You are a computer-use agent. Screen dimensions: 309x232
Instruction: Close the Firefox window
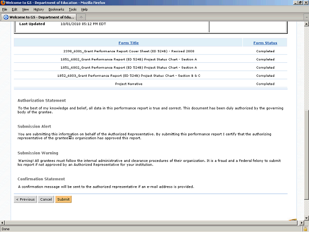click(305, 3)
